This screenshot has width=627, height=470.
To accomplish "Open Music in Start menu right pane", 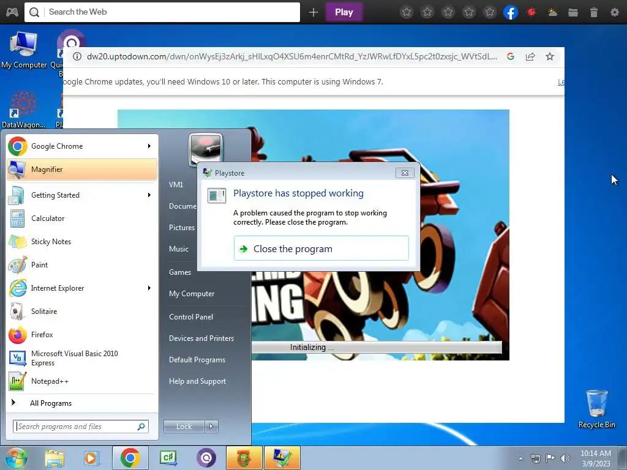I will click(179, 249).
